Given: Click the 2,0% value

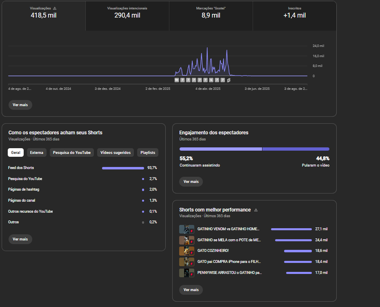Looking at the screenshot, I should click(153, 189).
